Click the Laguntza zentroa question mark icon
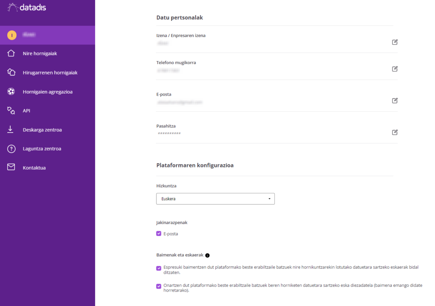The height and width of the screenshot is (306, 435). click(x=11, y=149)
